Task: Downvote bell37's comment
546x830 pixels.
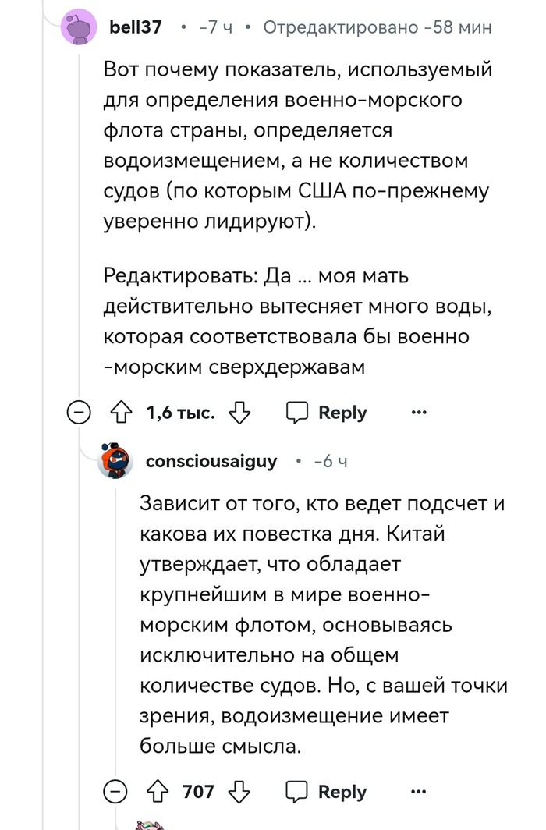Action: 239,413
